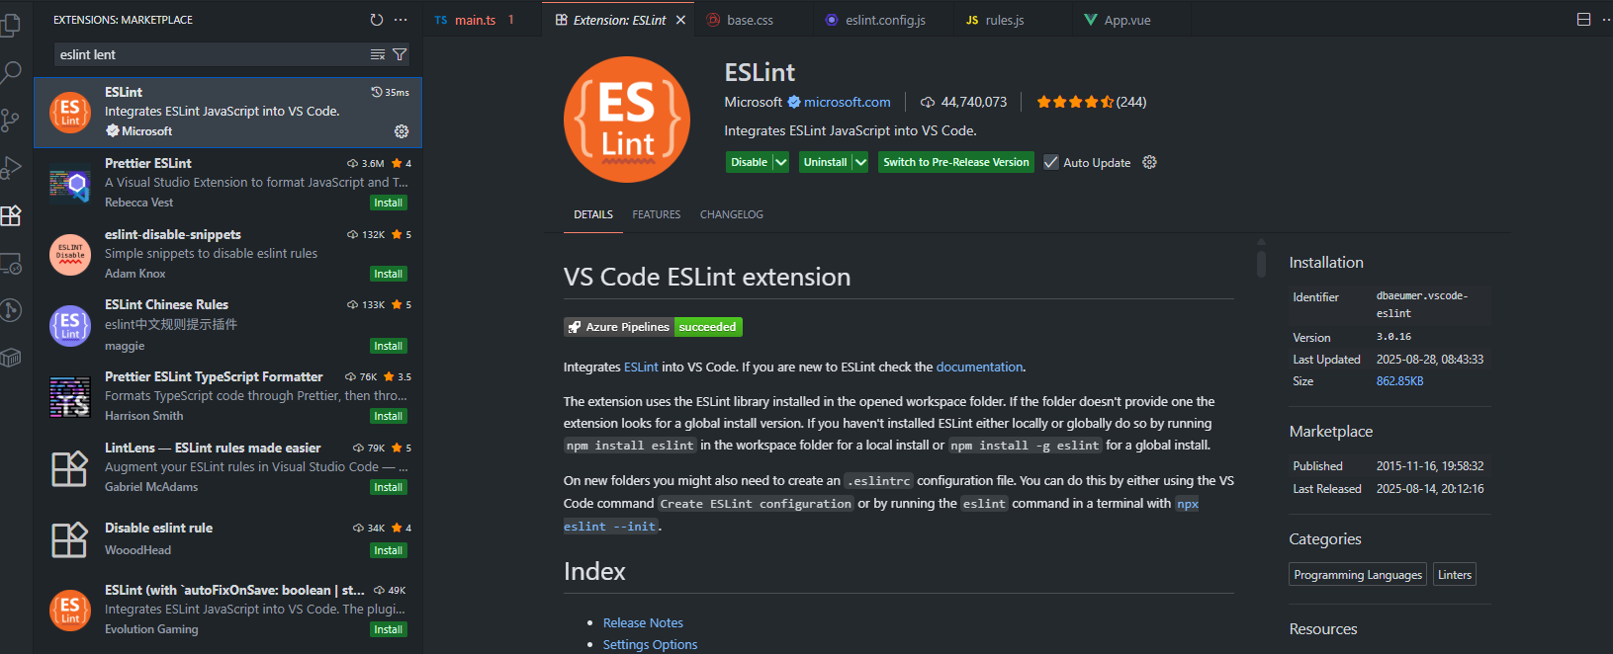Open the editor more actions menu
This screenshot has height=654, width=1613.
(x=1605, y=20)
